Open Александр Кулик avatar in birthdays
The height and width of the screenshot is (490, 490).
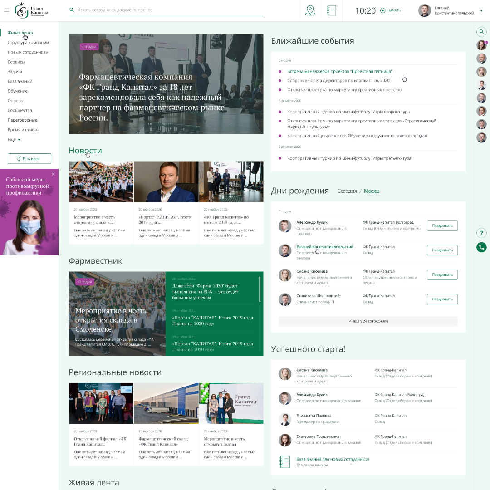[284, 226]
